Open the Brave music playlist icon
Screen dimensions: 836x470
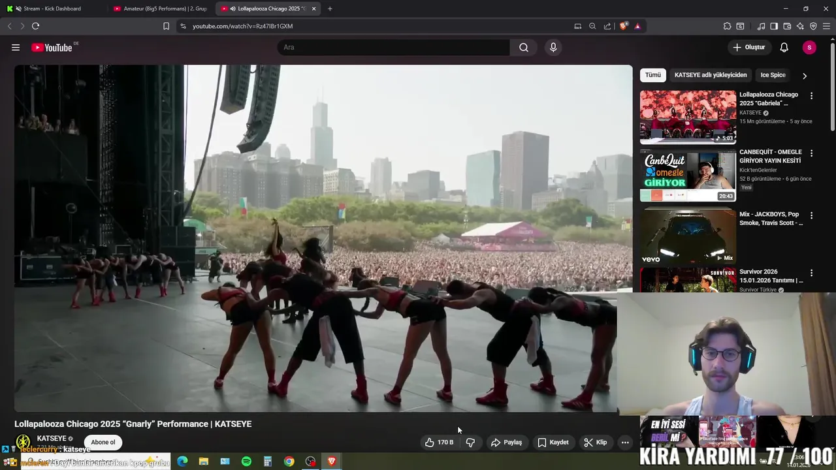click(x=761, y=26)
